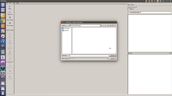Open Ubuntu Dash search launcher
The width and height of the screenshot is (172, 96).
3,5
